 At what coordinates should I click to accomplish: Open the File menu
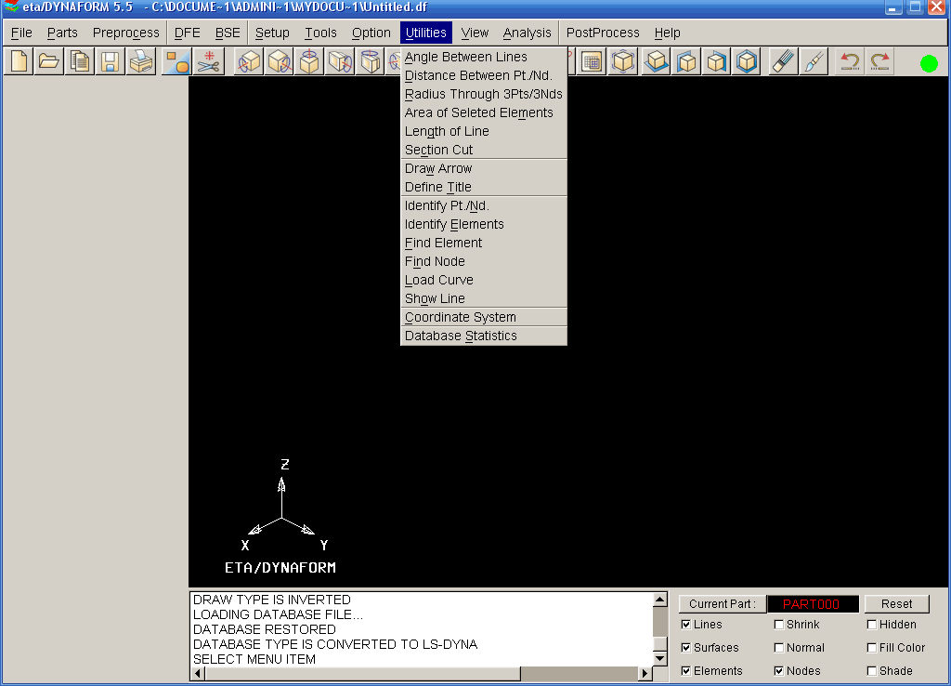pos(22,33)
